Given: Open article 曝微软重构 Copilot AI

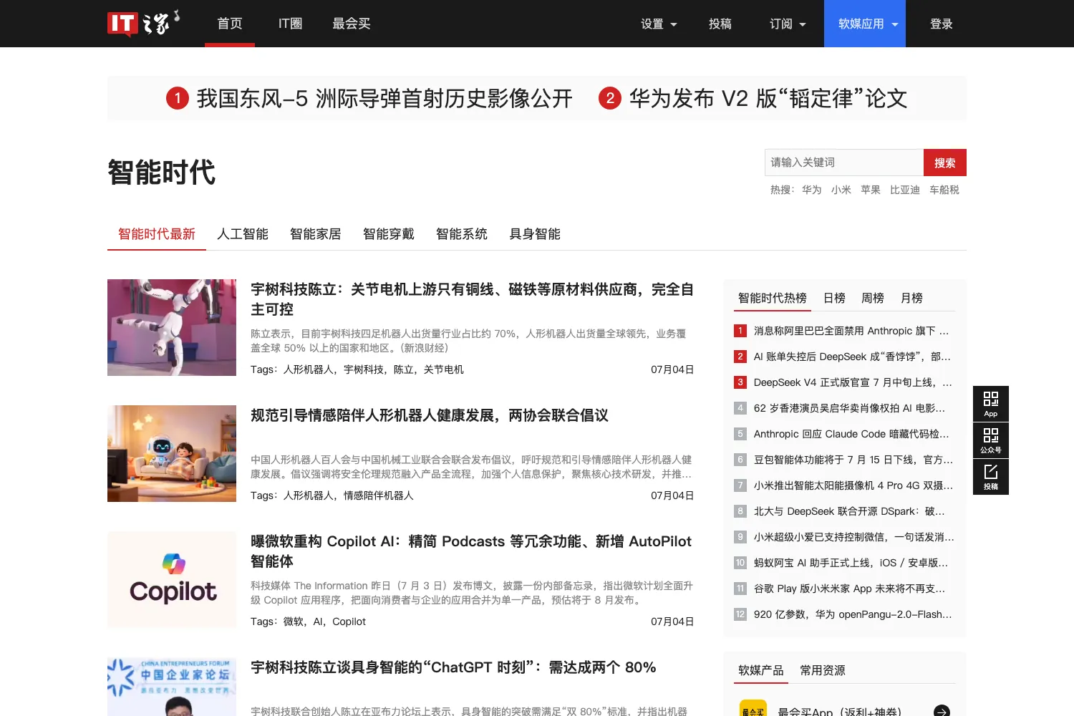Looking at the screenshot, I should [472, 551].
